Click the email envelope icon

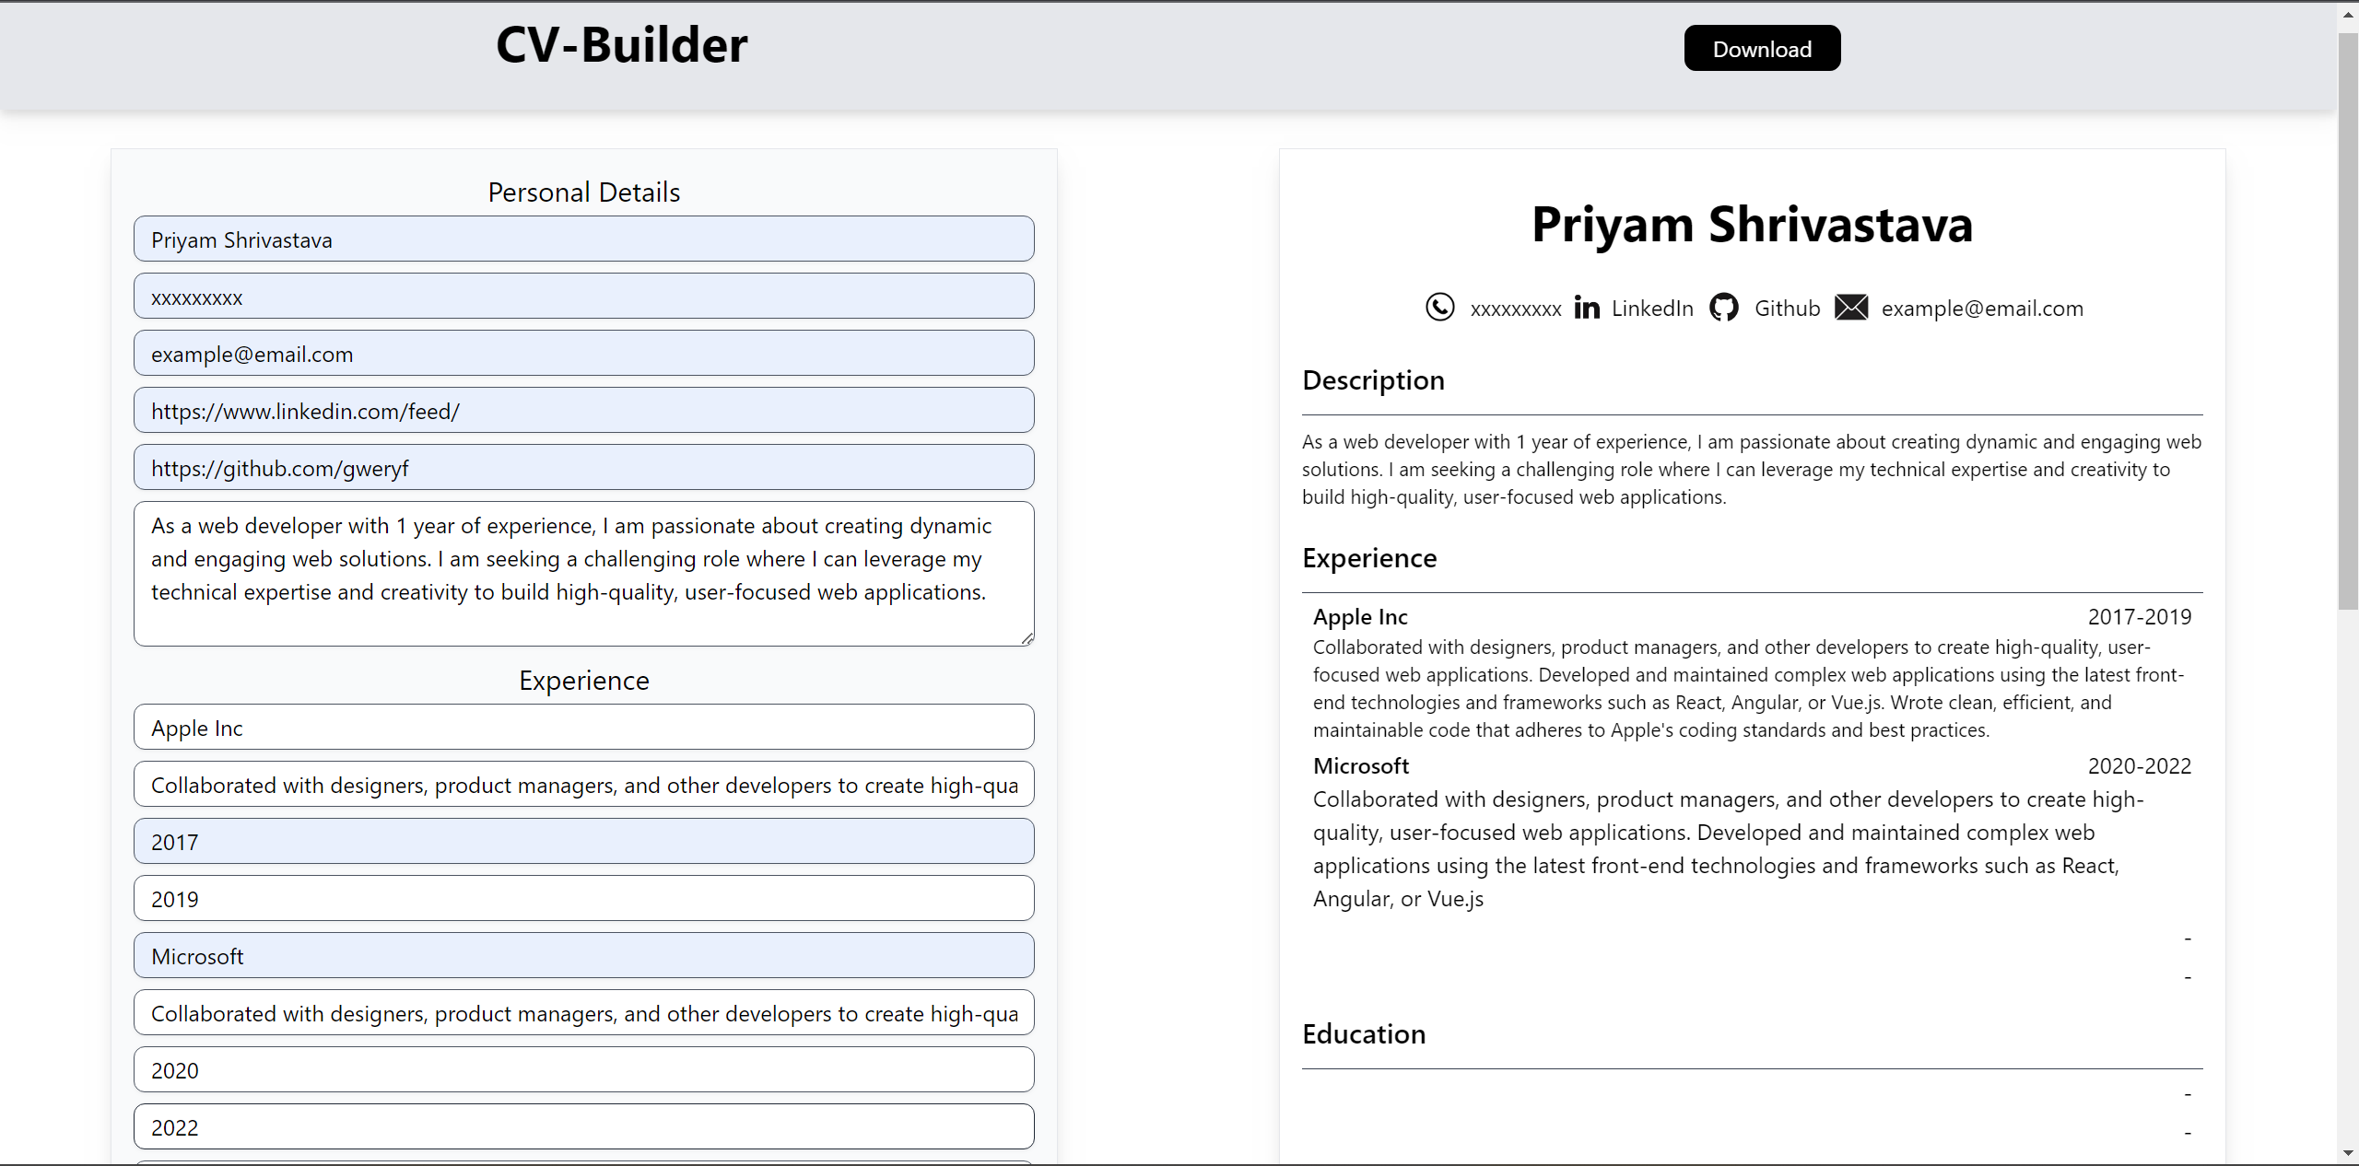point(1851,307)
